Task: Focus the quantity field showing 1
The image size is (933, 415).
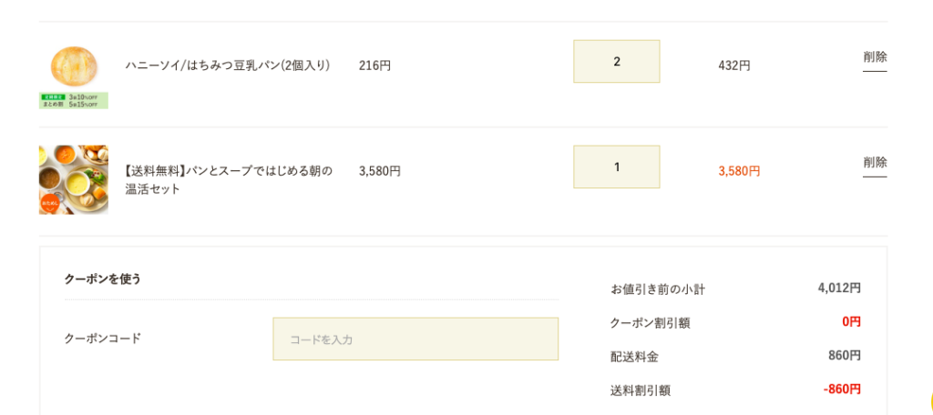Action: (x=617, y=167)
